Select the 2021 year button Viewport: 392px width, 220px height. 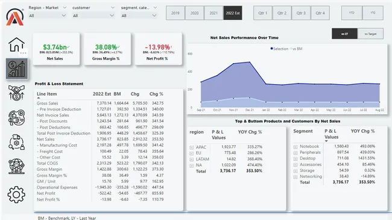coord(213,13)
